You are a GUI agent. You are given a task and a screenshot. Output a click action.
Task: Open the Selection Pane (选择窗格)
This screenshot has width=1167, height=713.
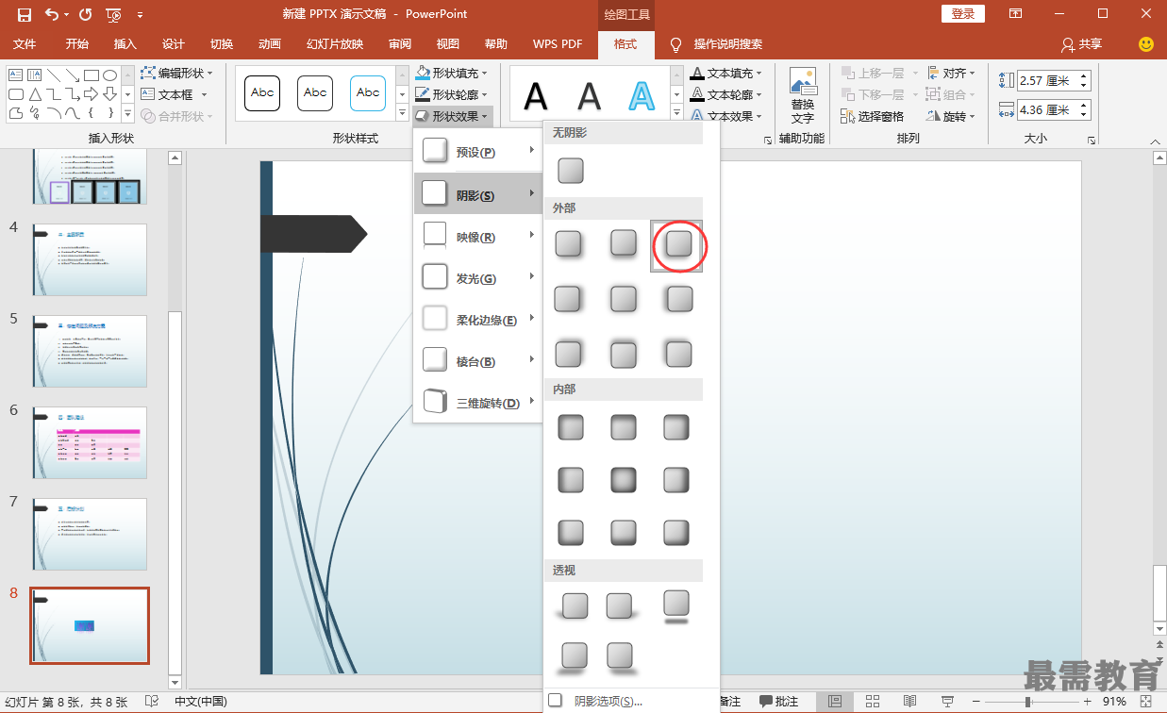871,116
